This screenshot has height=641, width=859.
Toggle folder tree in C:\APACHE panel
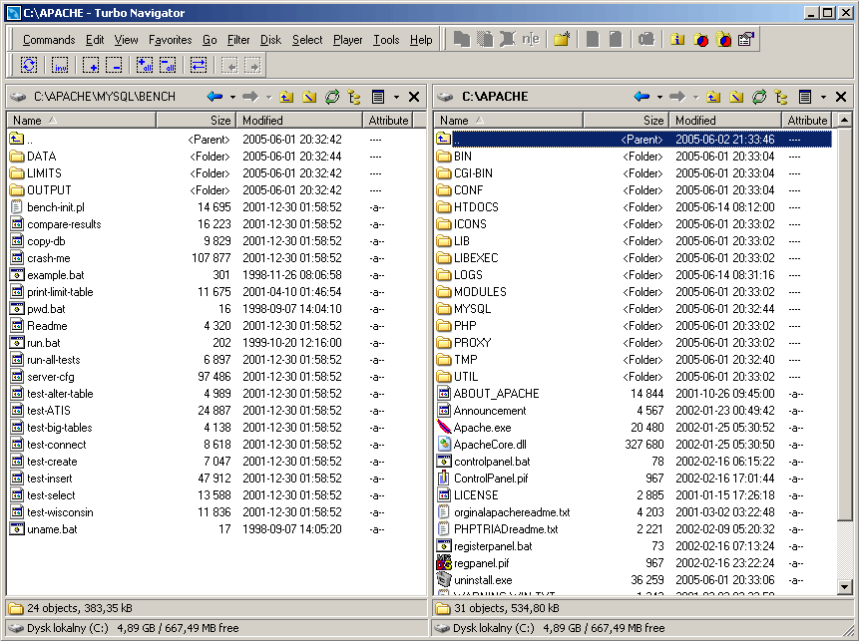point(782,97)
